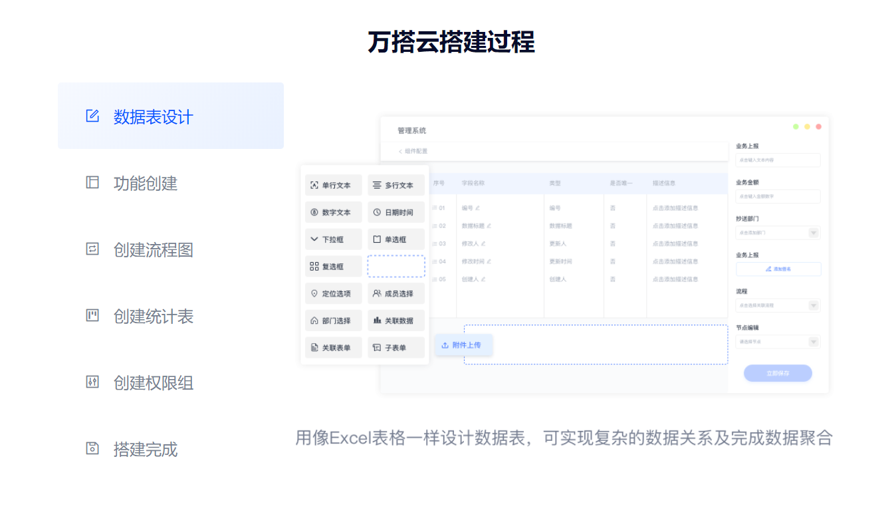Click the 业务金额 number input

[778, 196]
